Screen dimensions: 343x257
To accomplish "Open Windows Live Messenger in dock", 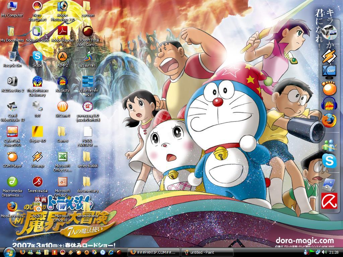I will [x=329, y=145].
